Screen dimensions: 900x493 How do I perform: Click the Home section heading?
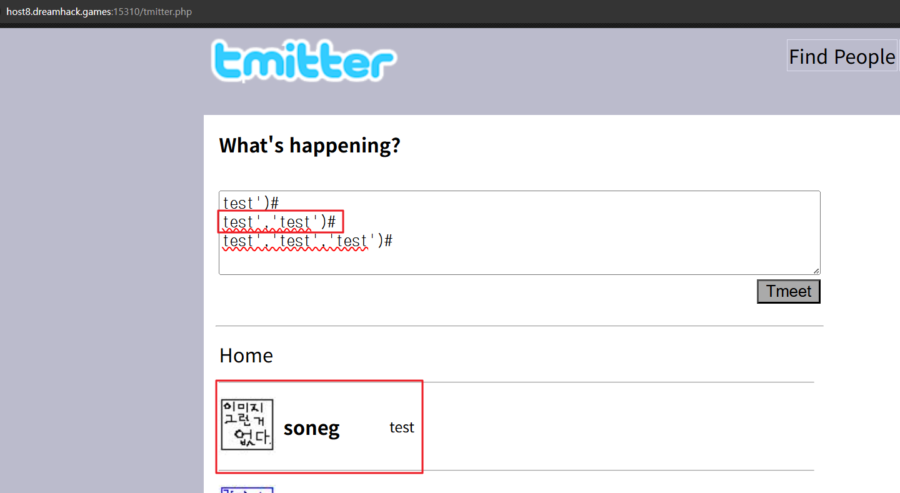(x=246, y=356)
